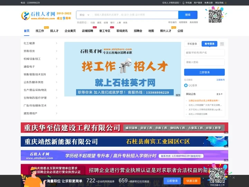Expand the 广告/市场/媒体/艺术 category arrow
This screenshot has width=249, height=187.
tap(56, 106)
